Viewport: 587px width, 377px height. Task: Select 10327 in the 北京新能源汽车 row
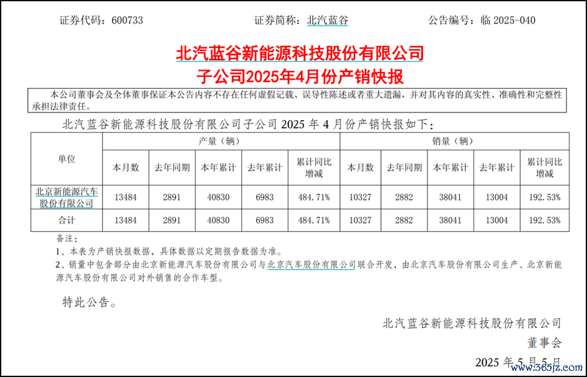tap(361, 197)
